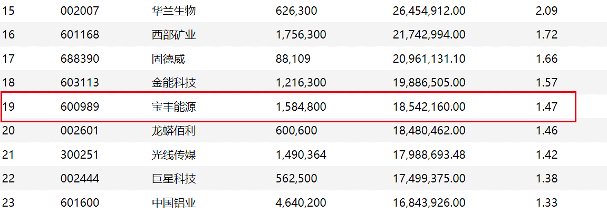Click stock code 603113

pos(80,83)
